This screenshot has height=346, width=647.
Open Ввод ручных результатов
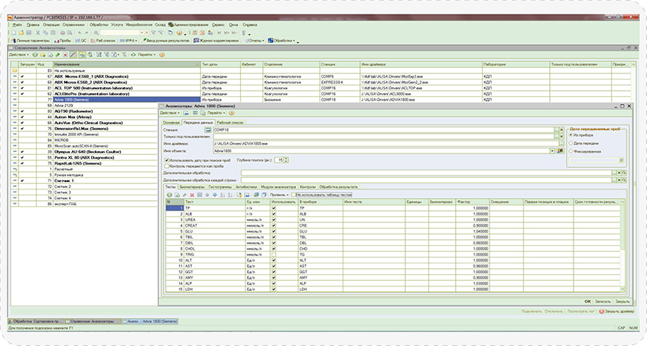click(x=165, y=40)
